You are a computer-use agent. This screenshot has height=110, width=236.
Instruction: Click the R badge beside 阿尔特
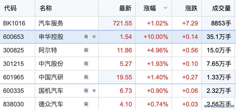tap(86, 50)
